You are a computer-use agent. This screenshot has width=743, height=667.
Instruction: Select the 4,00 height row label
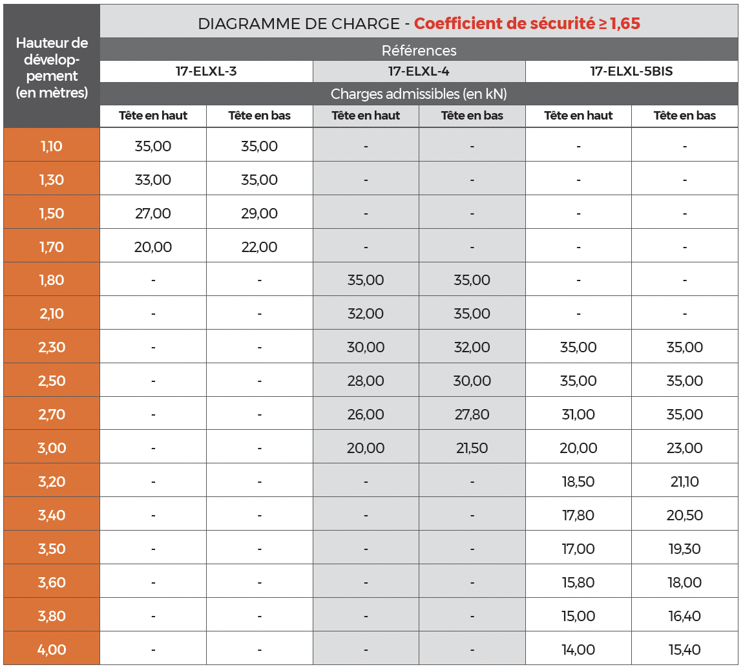[52, 650]
